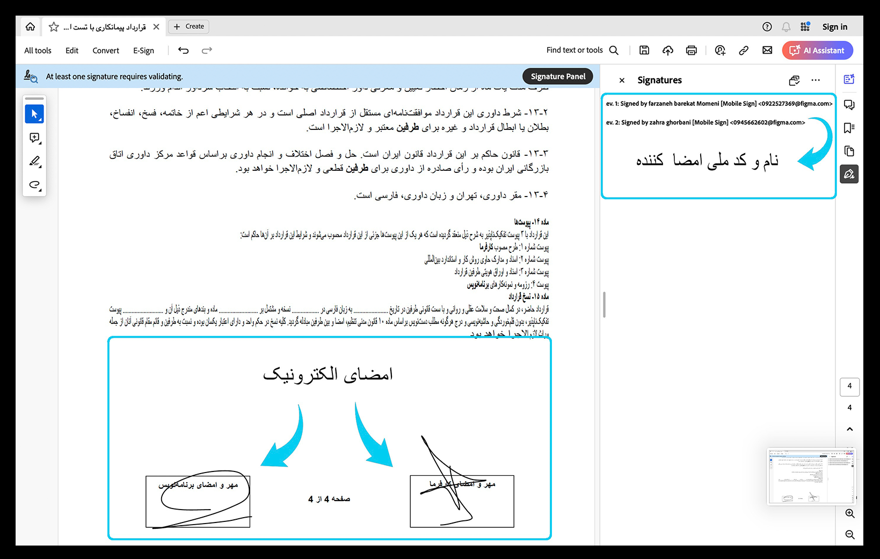Viewport: 880px width, 559px height.
Task: Open the apps grid icon
Action: 805,27
